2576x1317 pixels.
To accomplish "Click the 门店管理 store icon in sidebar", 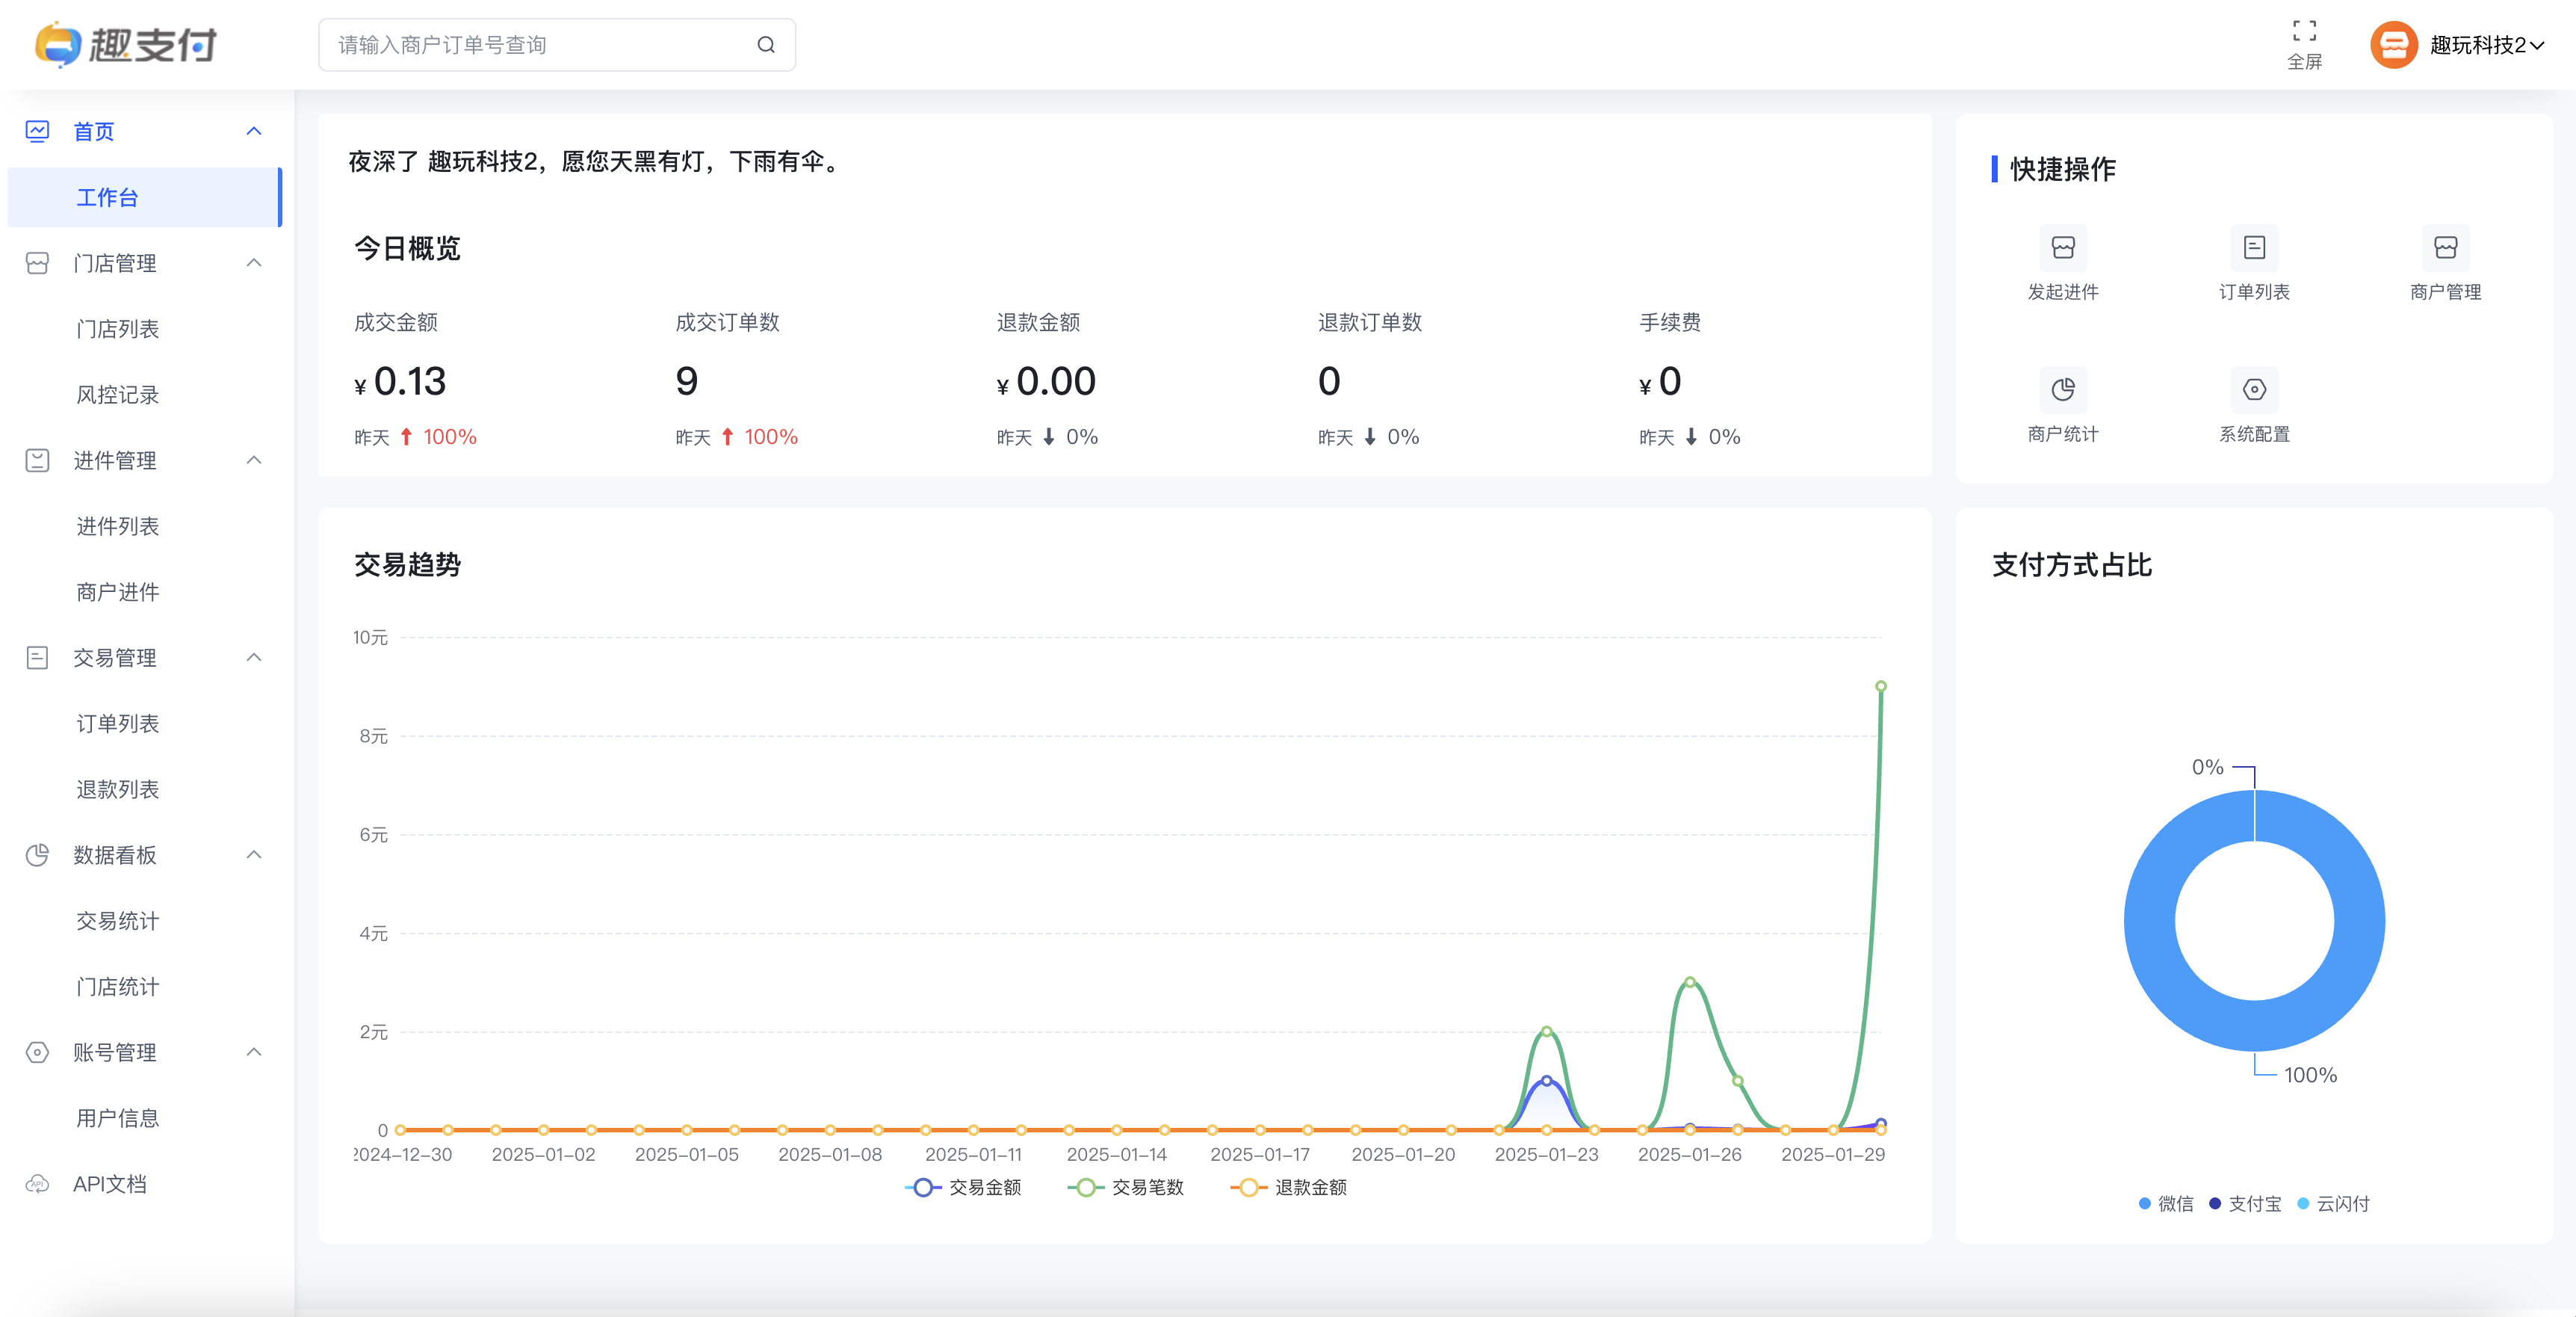I will (x=37, y=263).
